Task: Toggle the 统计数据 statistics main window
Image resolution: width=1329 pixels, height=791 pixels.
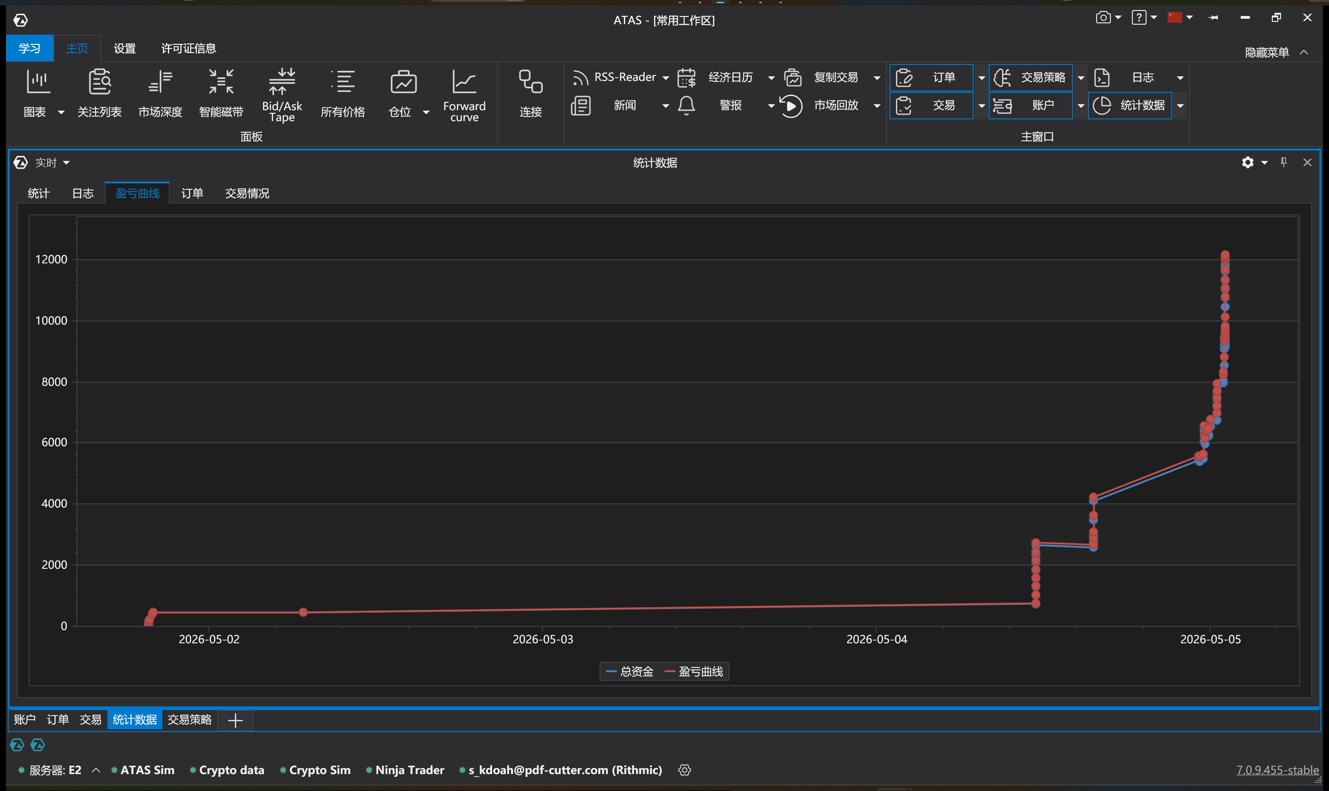Action: point(1130,106)
